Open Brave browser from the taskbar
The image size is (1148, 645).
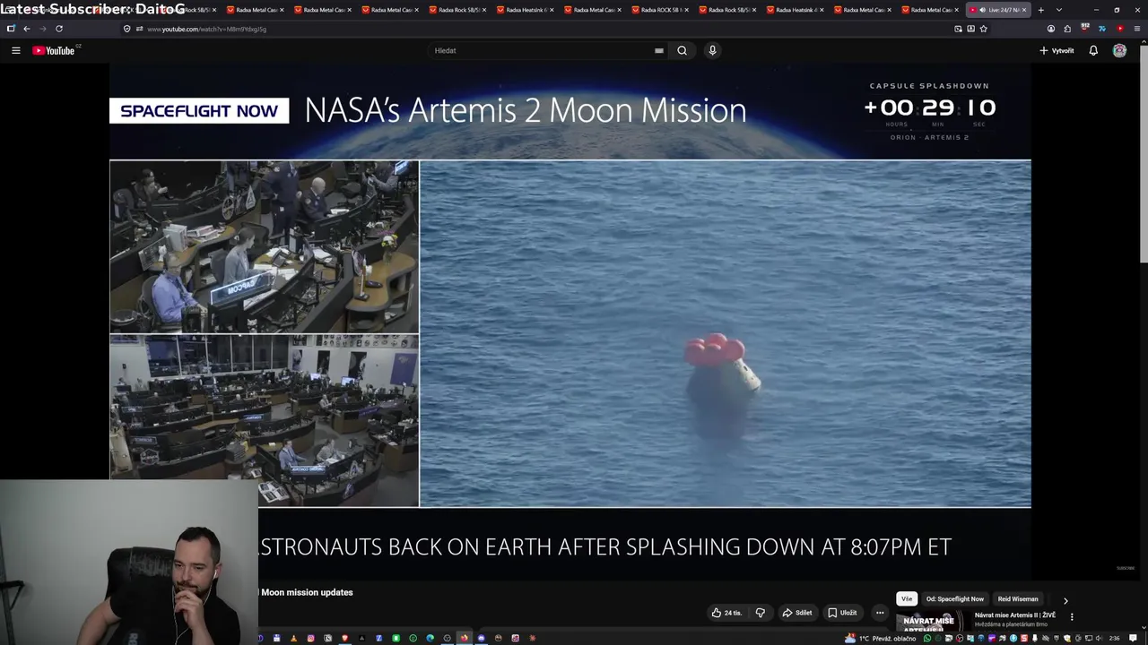coord(344,638)
